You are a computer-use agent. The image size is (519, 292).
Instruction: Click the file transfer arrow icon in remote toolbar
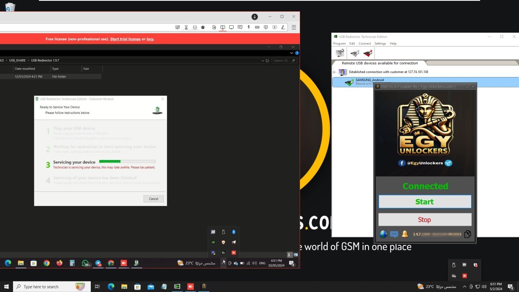pos(214,27)
